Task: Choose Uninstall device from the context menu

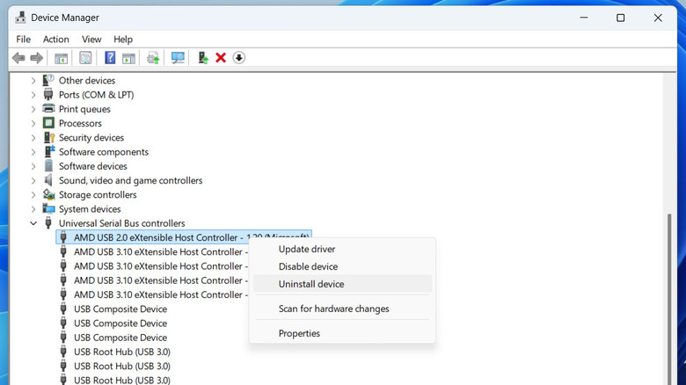Action: tap(311, 284)
